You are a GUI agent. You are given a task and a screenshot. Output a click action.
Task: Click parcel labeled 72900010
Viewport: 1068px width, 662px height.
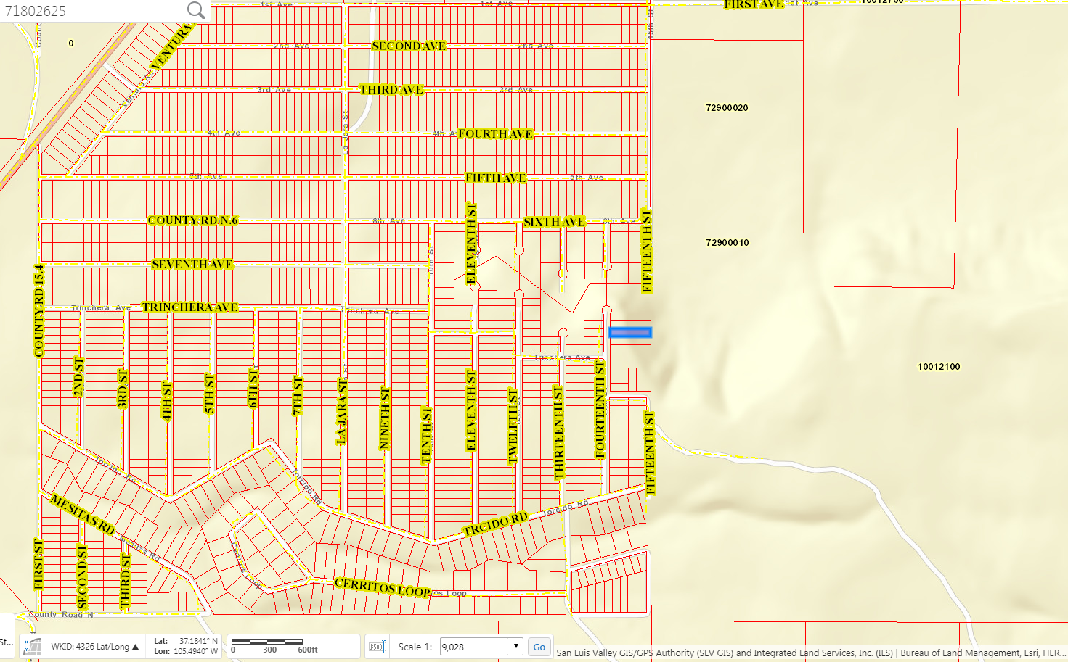(x=727, y=243)
